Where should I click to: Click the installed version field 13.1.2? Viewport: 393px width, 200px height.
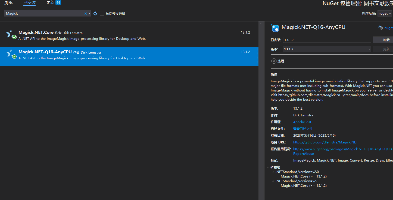327,40
